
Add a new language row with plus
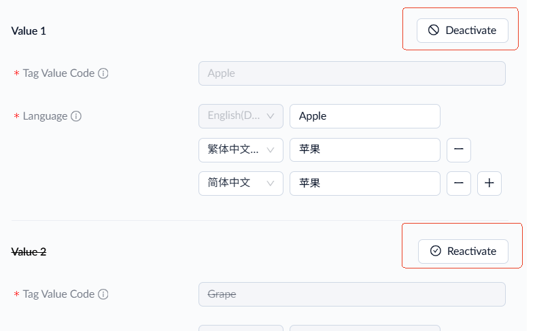[x=489, y=183]
